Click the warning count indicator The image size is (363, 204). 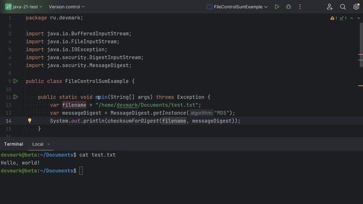click(334, 18)
